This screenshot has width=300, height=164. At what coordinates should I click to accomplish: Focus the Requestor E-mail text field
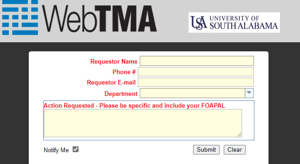196,82
